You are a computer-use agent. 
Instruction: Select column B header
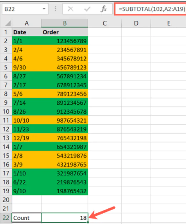(x=65, y=23)
